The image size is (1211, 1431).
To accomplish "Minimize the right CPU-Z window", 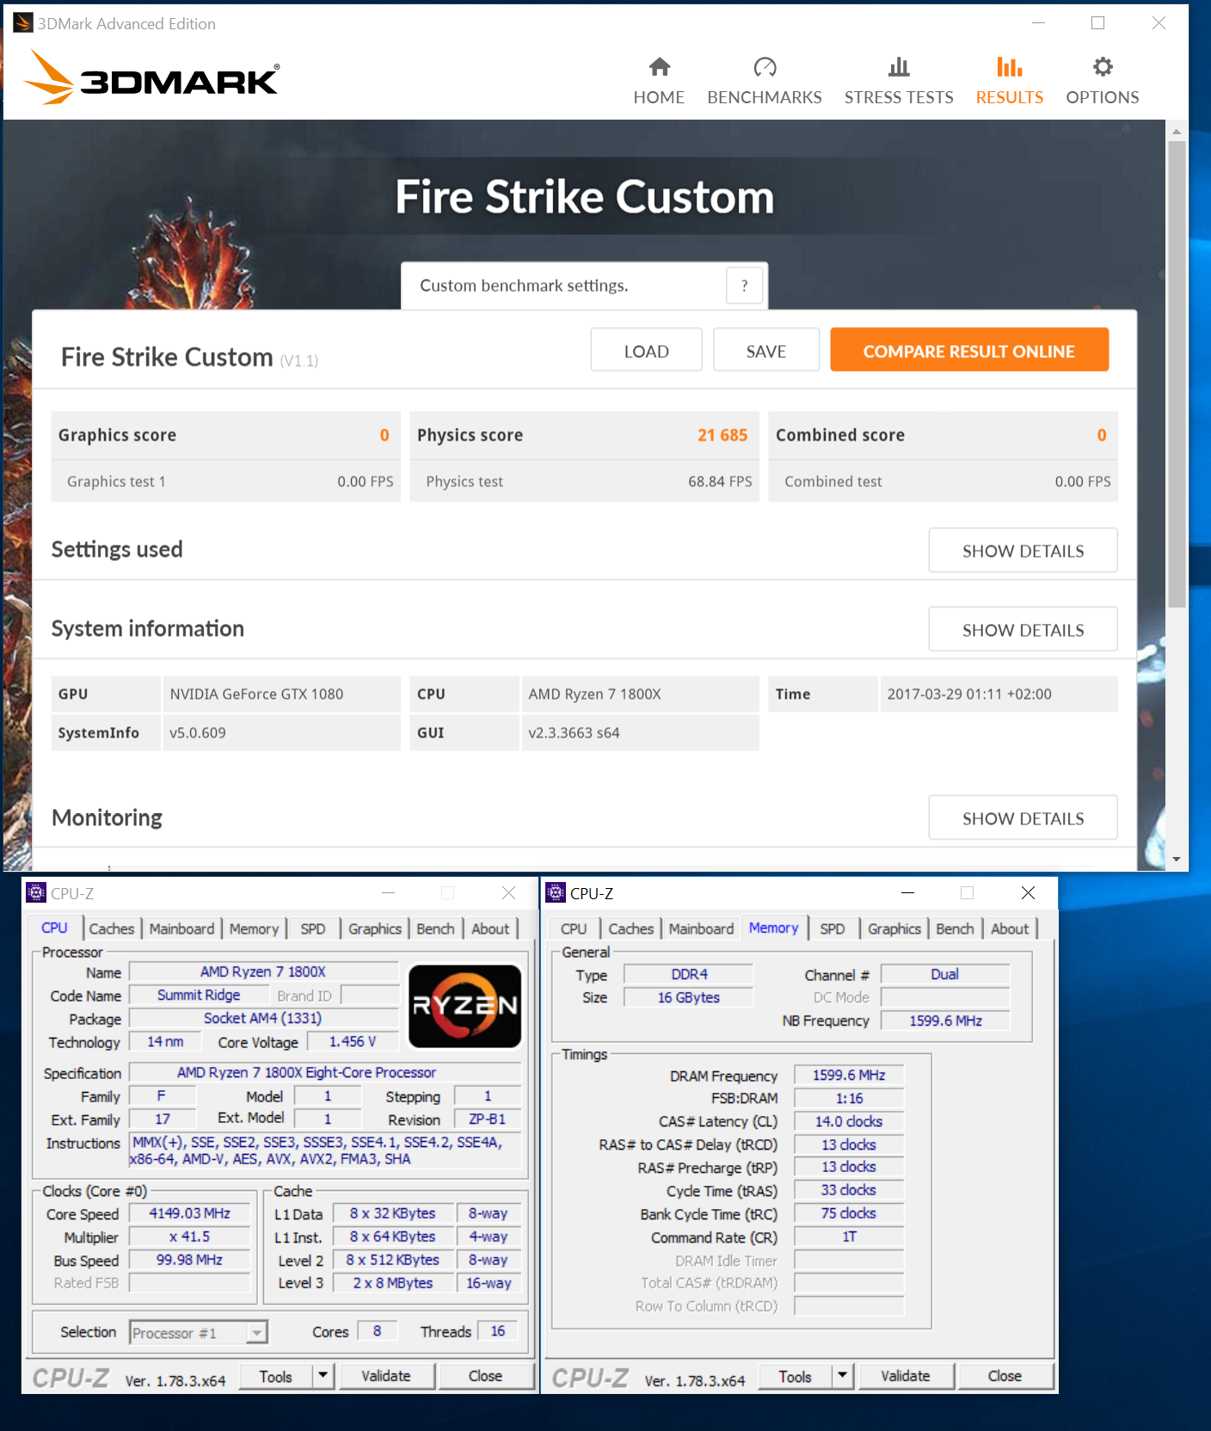I will tap(907, 893).
